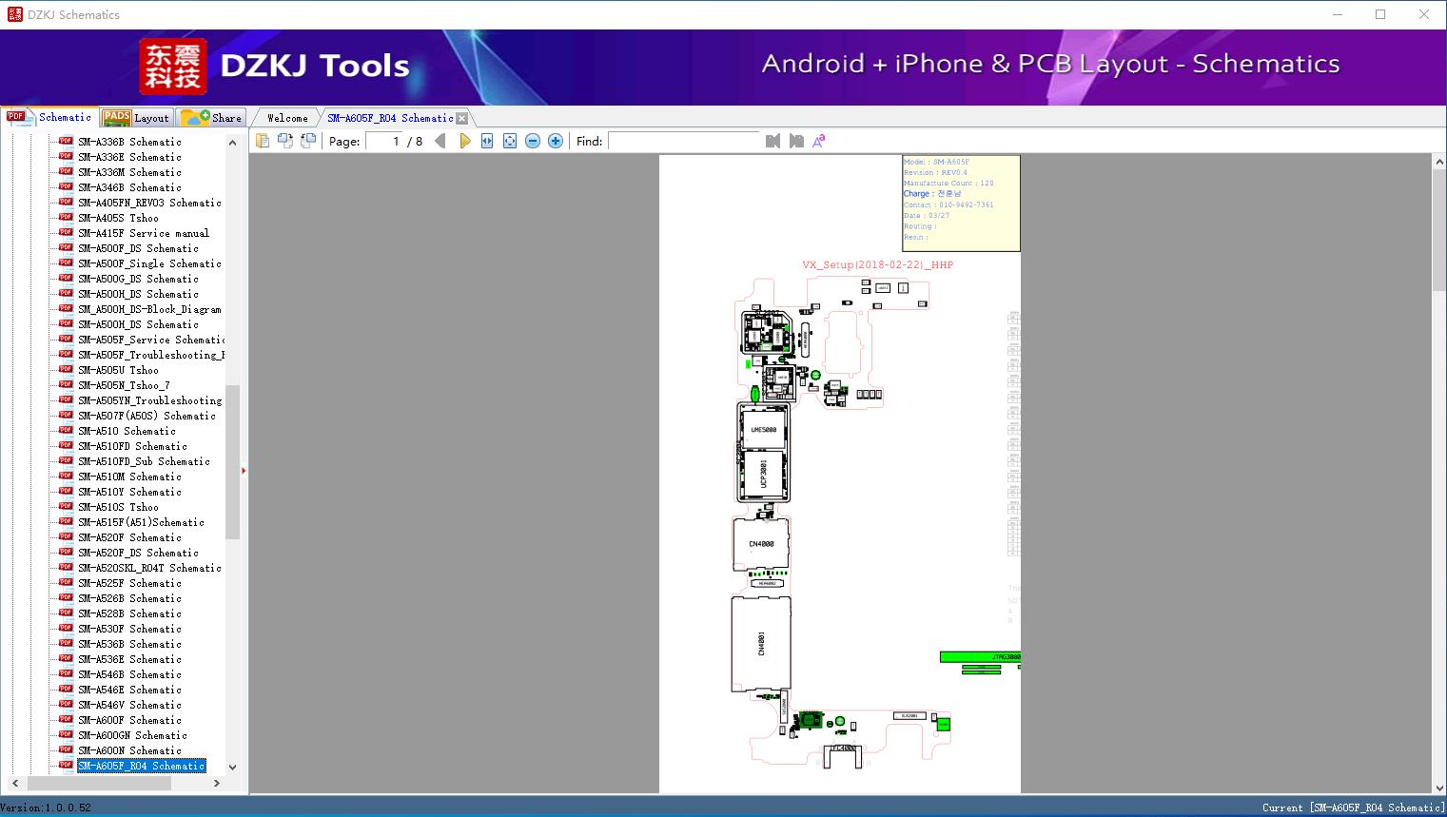Select SM-A415F Service manual
Viewport: 1447px width, 817px height.
(x=144, y=233)
